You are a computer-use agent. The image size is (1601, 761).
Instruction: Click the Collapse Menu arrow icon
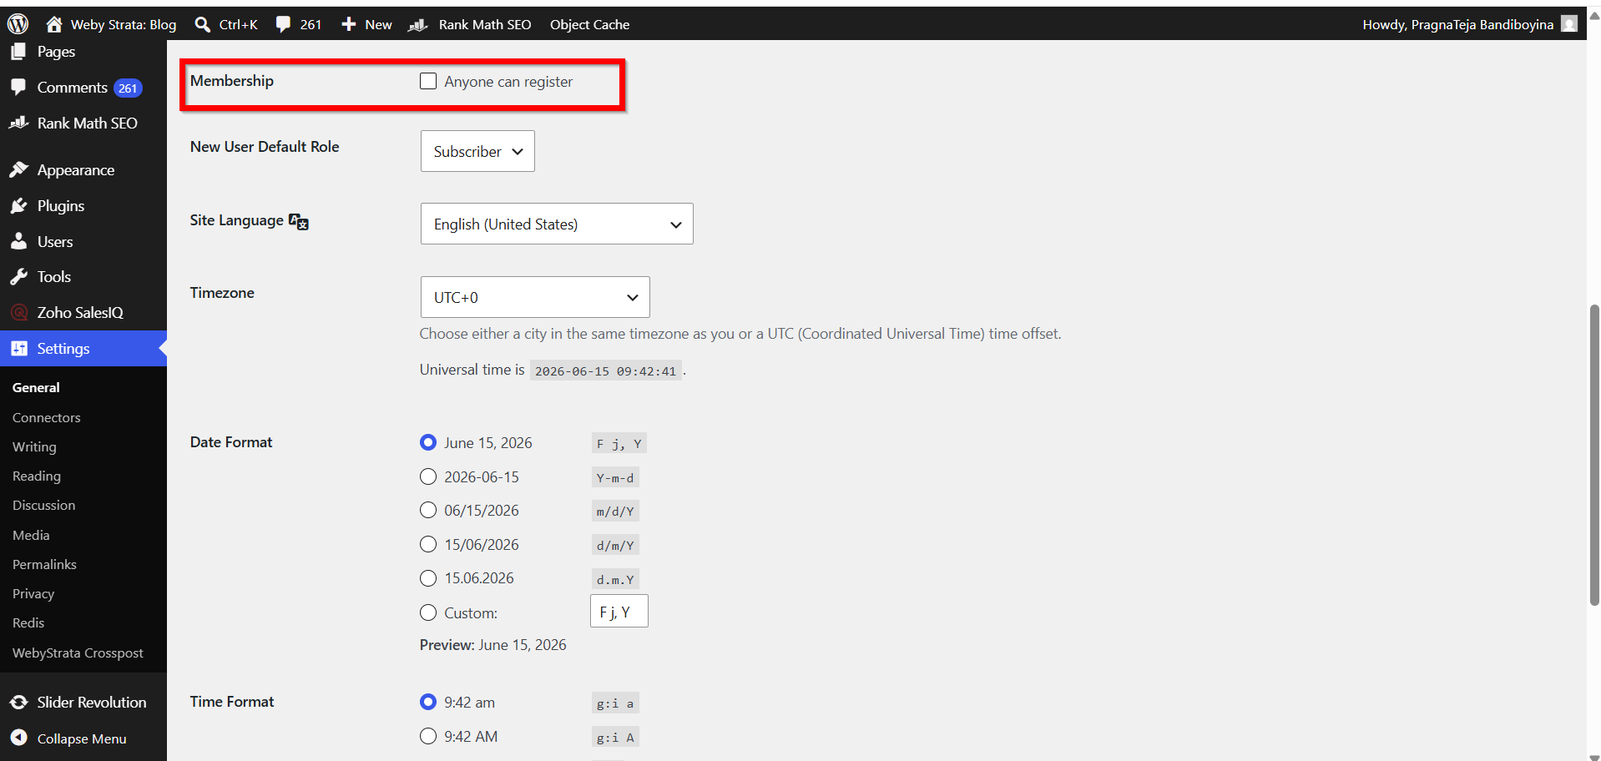coord(18,738)
